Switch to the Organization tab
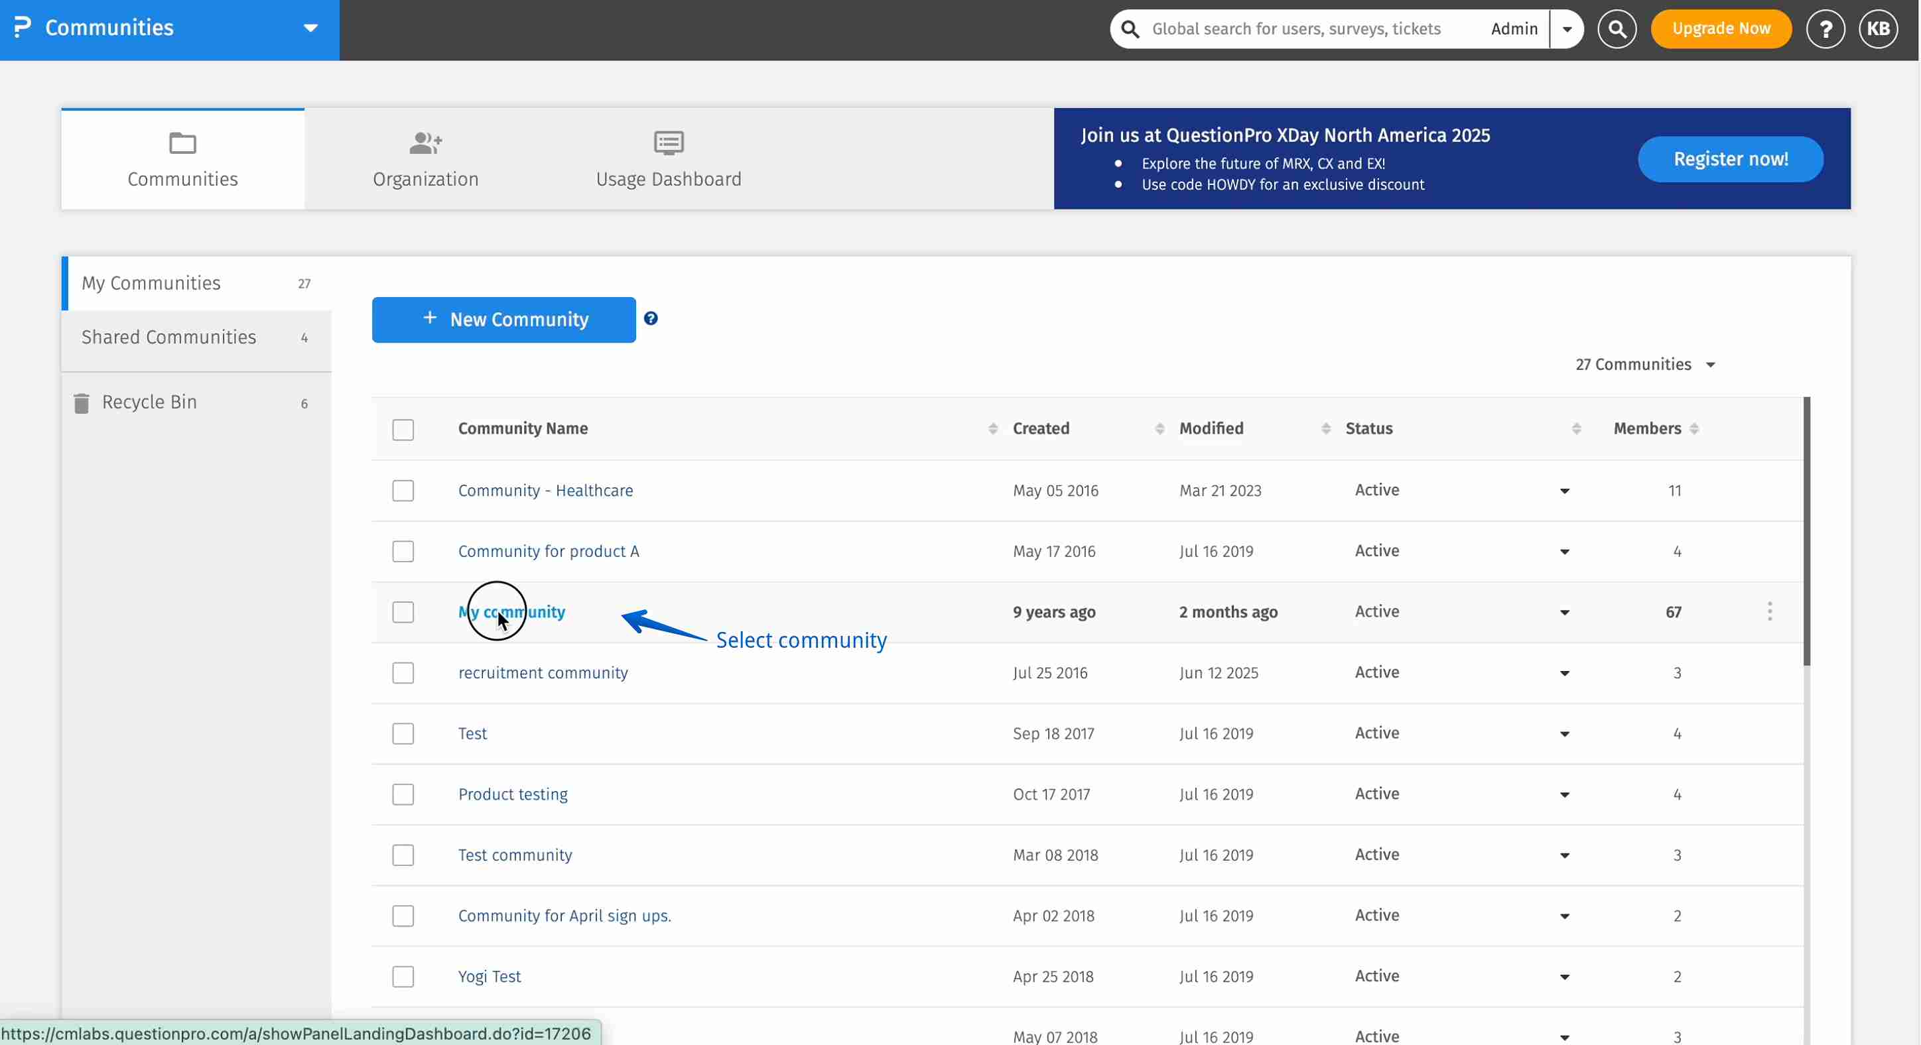 (x=425, y=158)
